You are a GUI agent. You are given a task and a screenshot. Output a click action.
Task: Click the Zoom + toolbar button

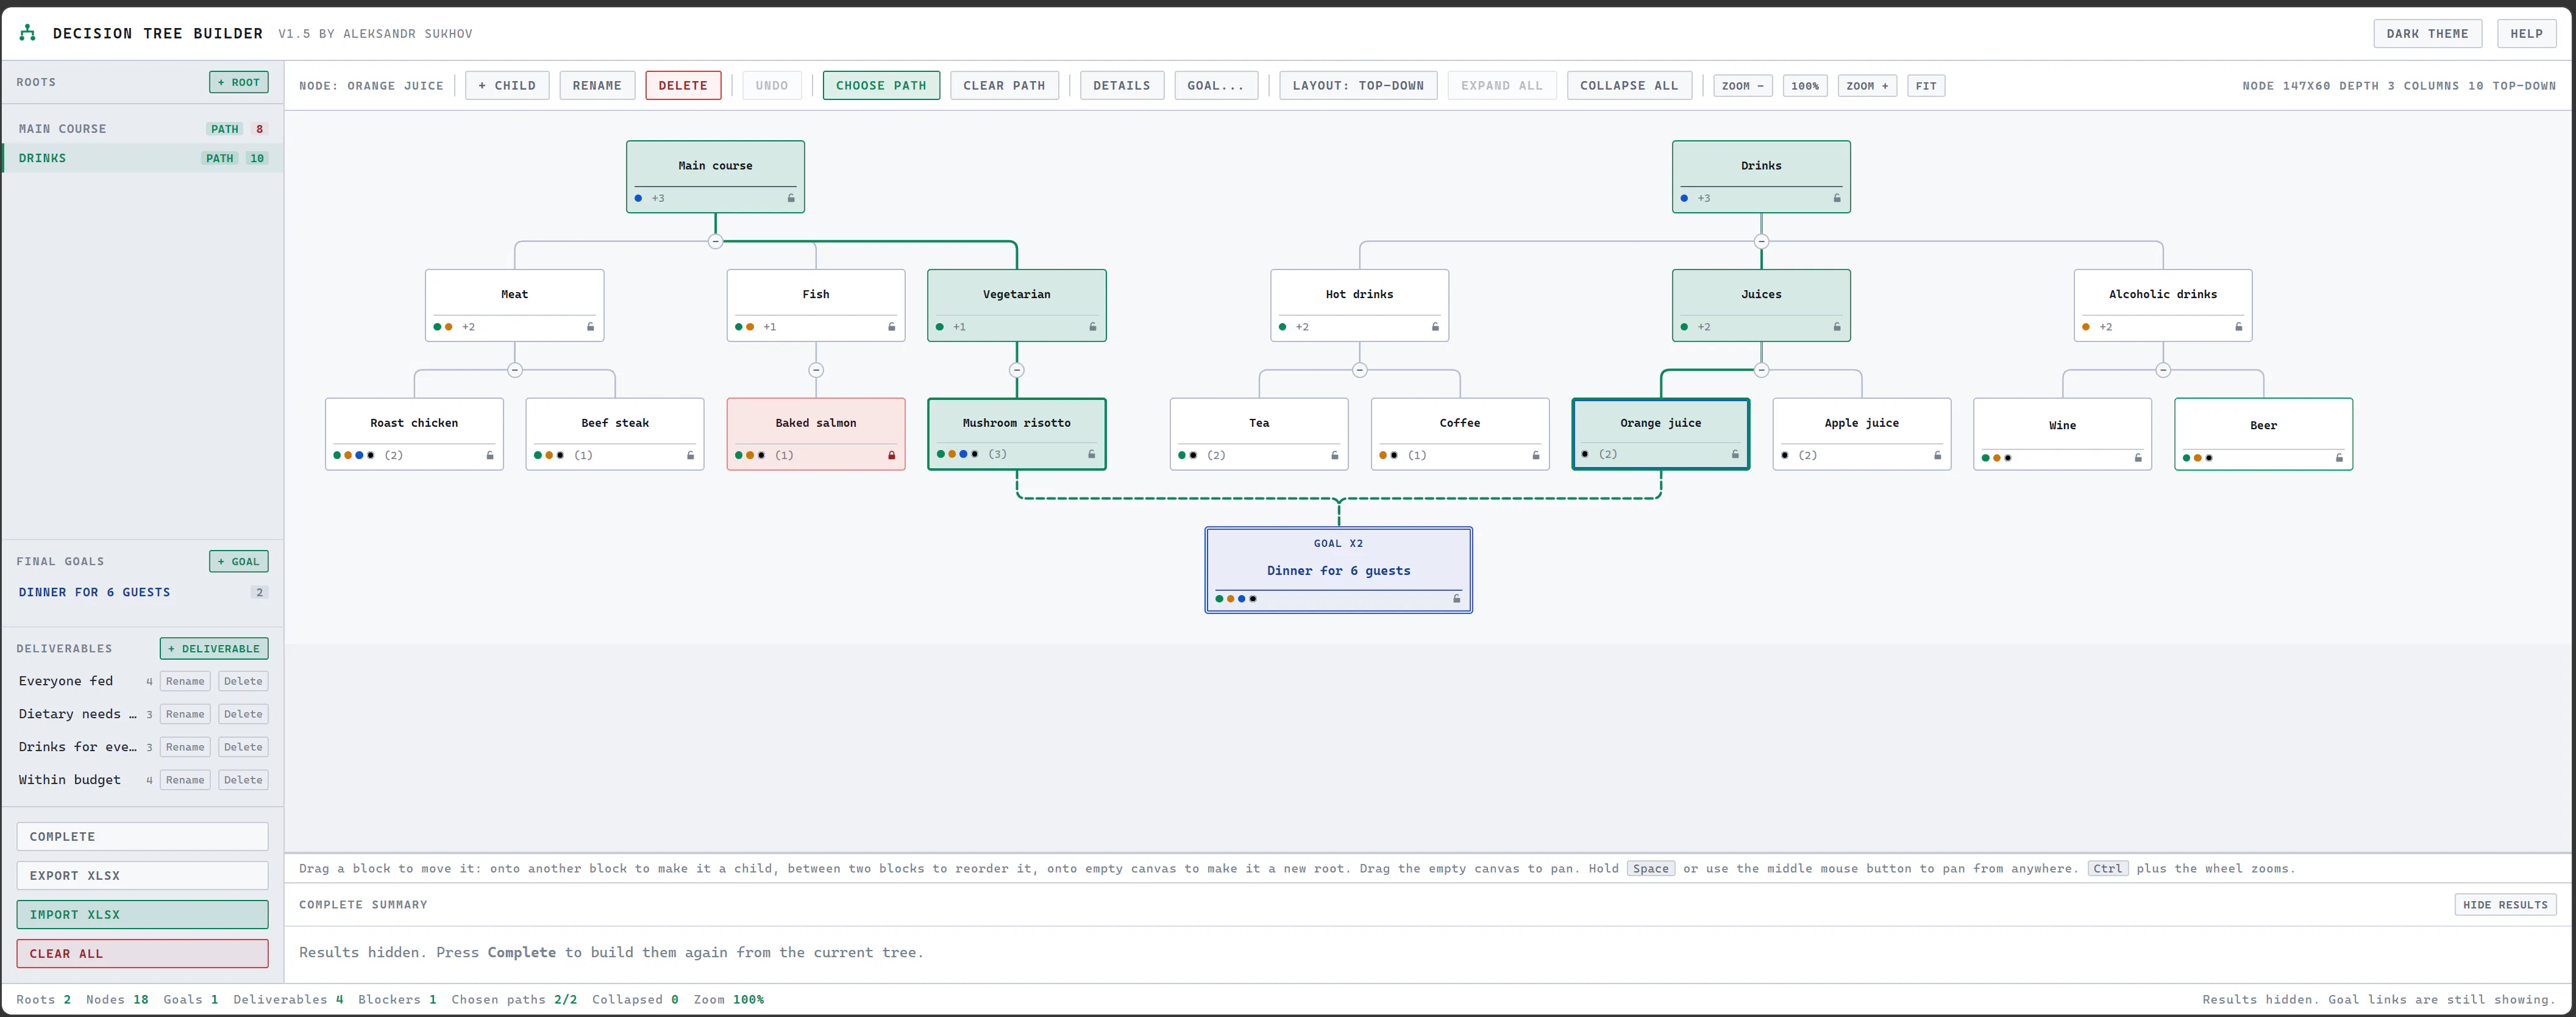[x=1866, y=85]
